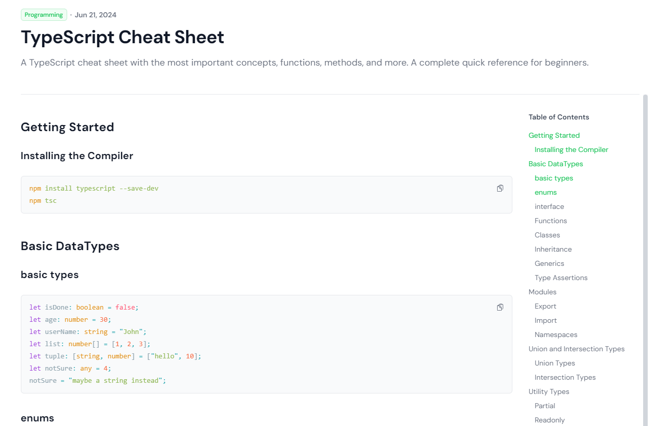Image resolution: width=664 pixels, height=426 pixels.
Task: Open Getting Started from table of contents
Action: 554,135
